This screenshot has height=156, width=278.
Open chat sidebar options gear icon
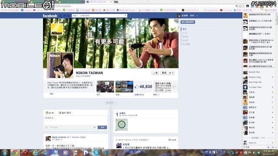tap(268, 147)
